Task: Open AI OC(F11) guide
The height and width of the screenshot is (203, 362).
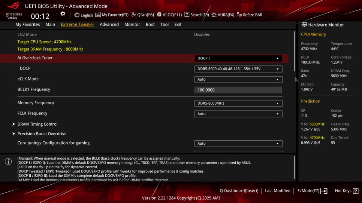Action: (x=169, y=15)
